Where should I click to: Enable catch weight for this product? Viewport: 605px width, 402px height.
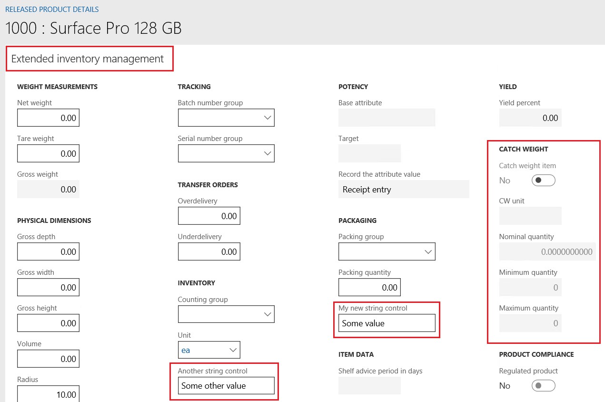543,180
